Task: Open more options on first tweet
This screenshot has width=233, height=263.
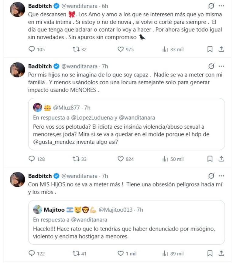Action: 221,6
